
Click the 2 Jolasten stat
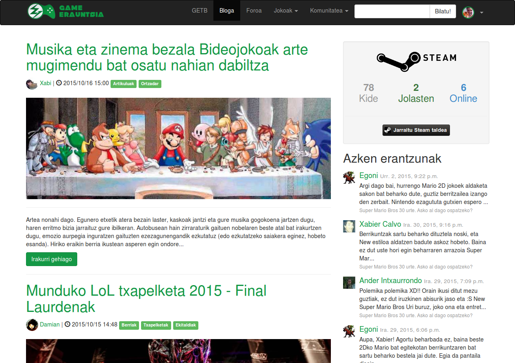coord(416,93)
